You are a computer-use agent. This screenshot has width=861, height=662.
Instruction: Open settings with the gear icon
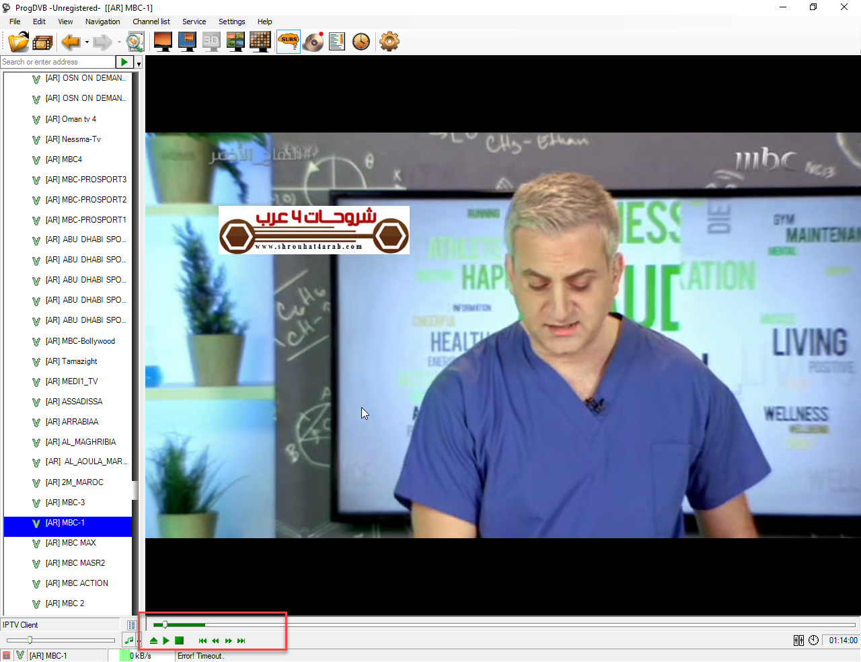click(x=389, y=42)
